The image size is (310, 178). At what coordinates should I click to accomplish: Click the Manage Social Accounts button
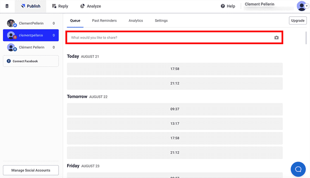click(x=31, y=170)
